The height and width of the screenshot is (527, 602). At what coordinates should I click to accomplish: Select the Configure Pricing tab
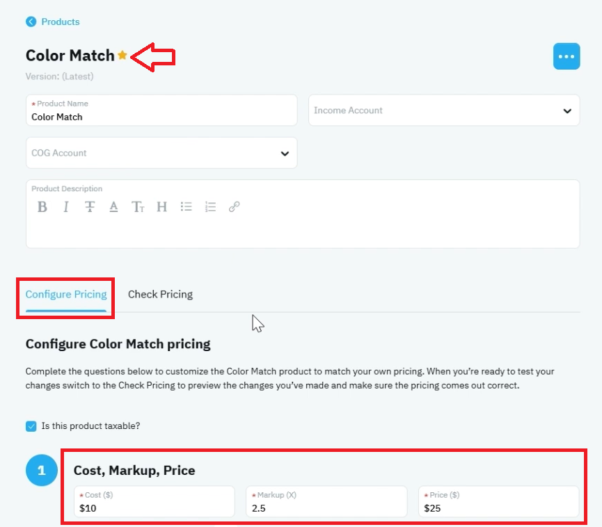[66, 294]
